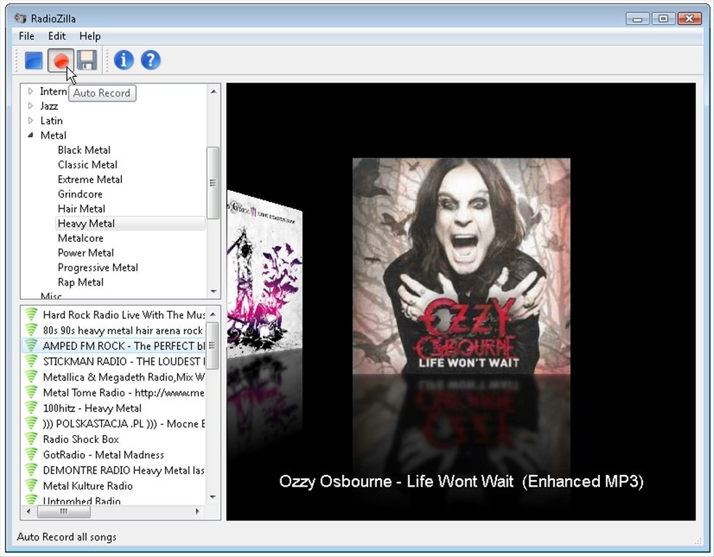Screen dimensions: 714x557
Task: Click the floppy disk Save icon
Action: tap(87, 60)
